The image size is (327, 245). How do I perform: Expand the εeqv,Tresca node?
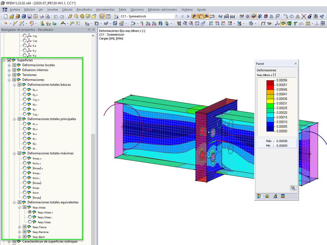tap(19, 227)
